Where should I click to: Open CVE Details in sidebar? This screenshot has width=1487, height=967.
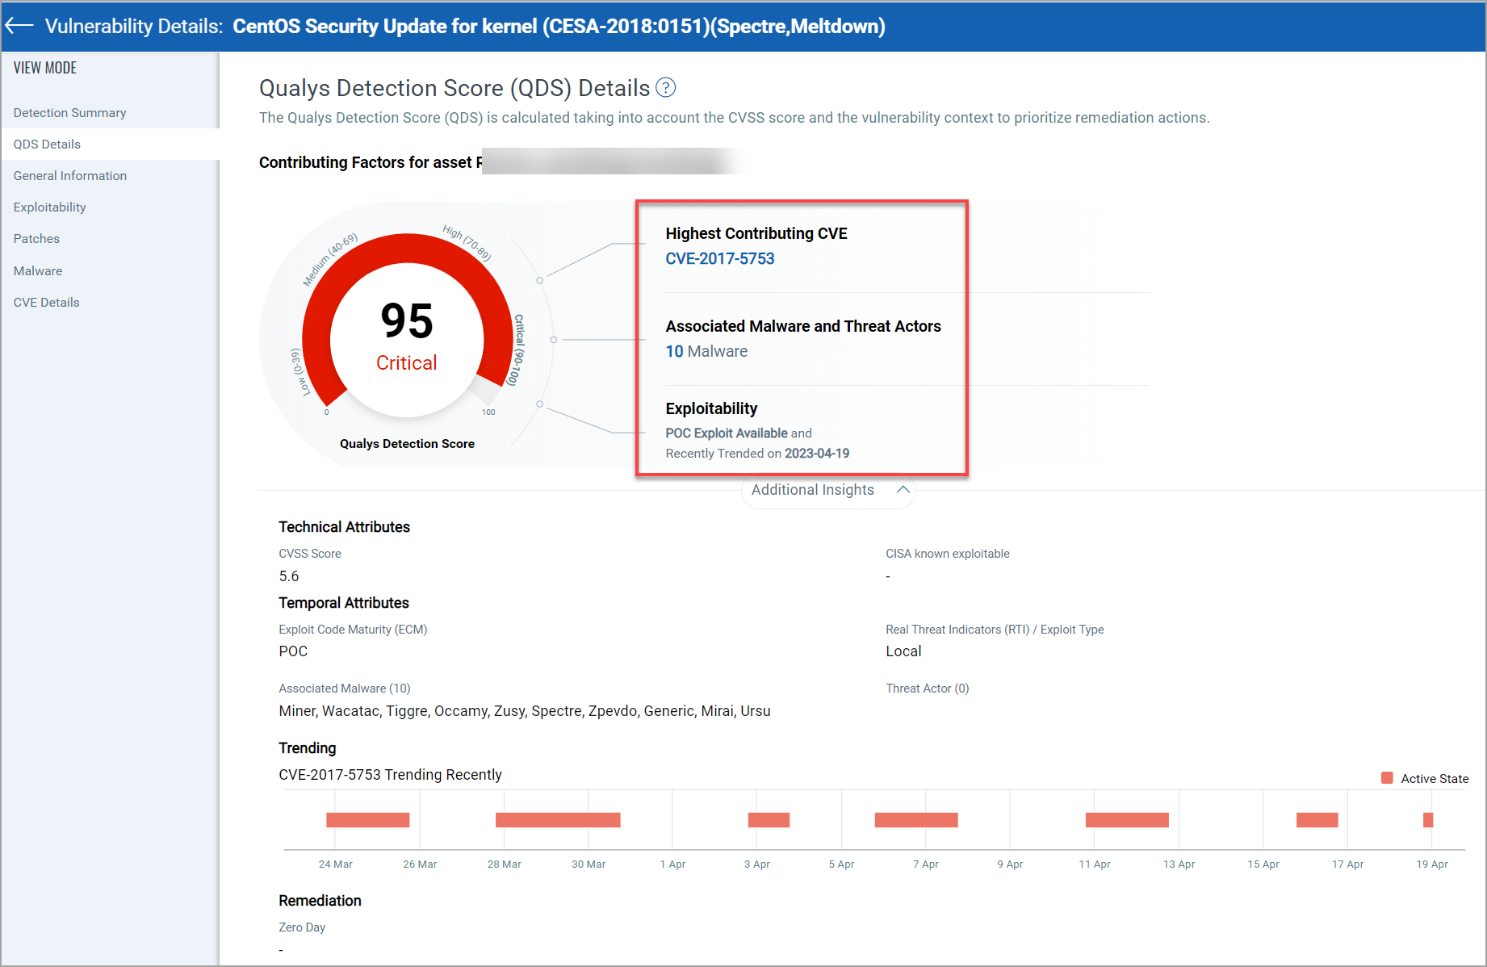[46, 302]
